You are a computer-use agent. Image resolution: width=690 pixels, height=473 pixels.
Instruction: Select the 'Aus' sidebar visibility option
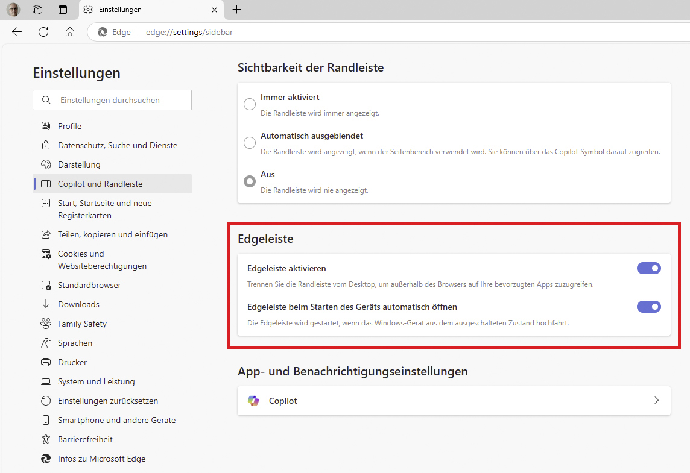click(x=250, y=181)
